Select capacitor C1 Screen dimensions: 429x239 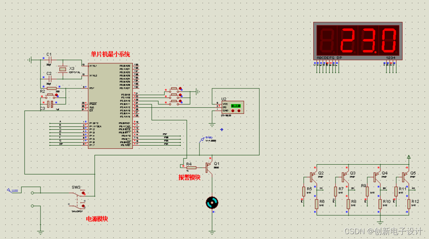(49, 60)
